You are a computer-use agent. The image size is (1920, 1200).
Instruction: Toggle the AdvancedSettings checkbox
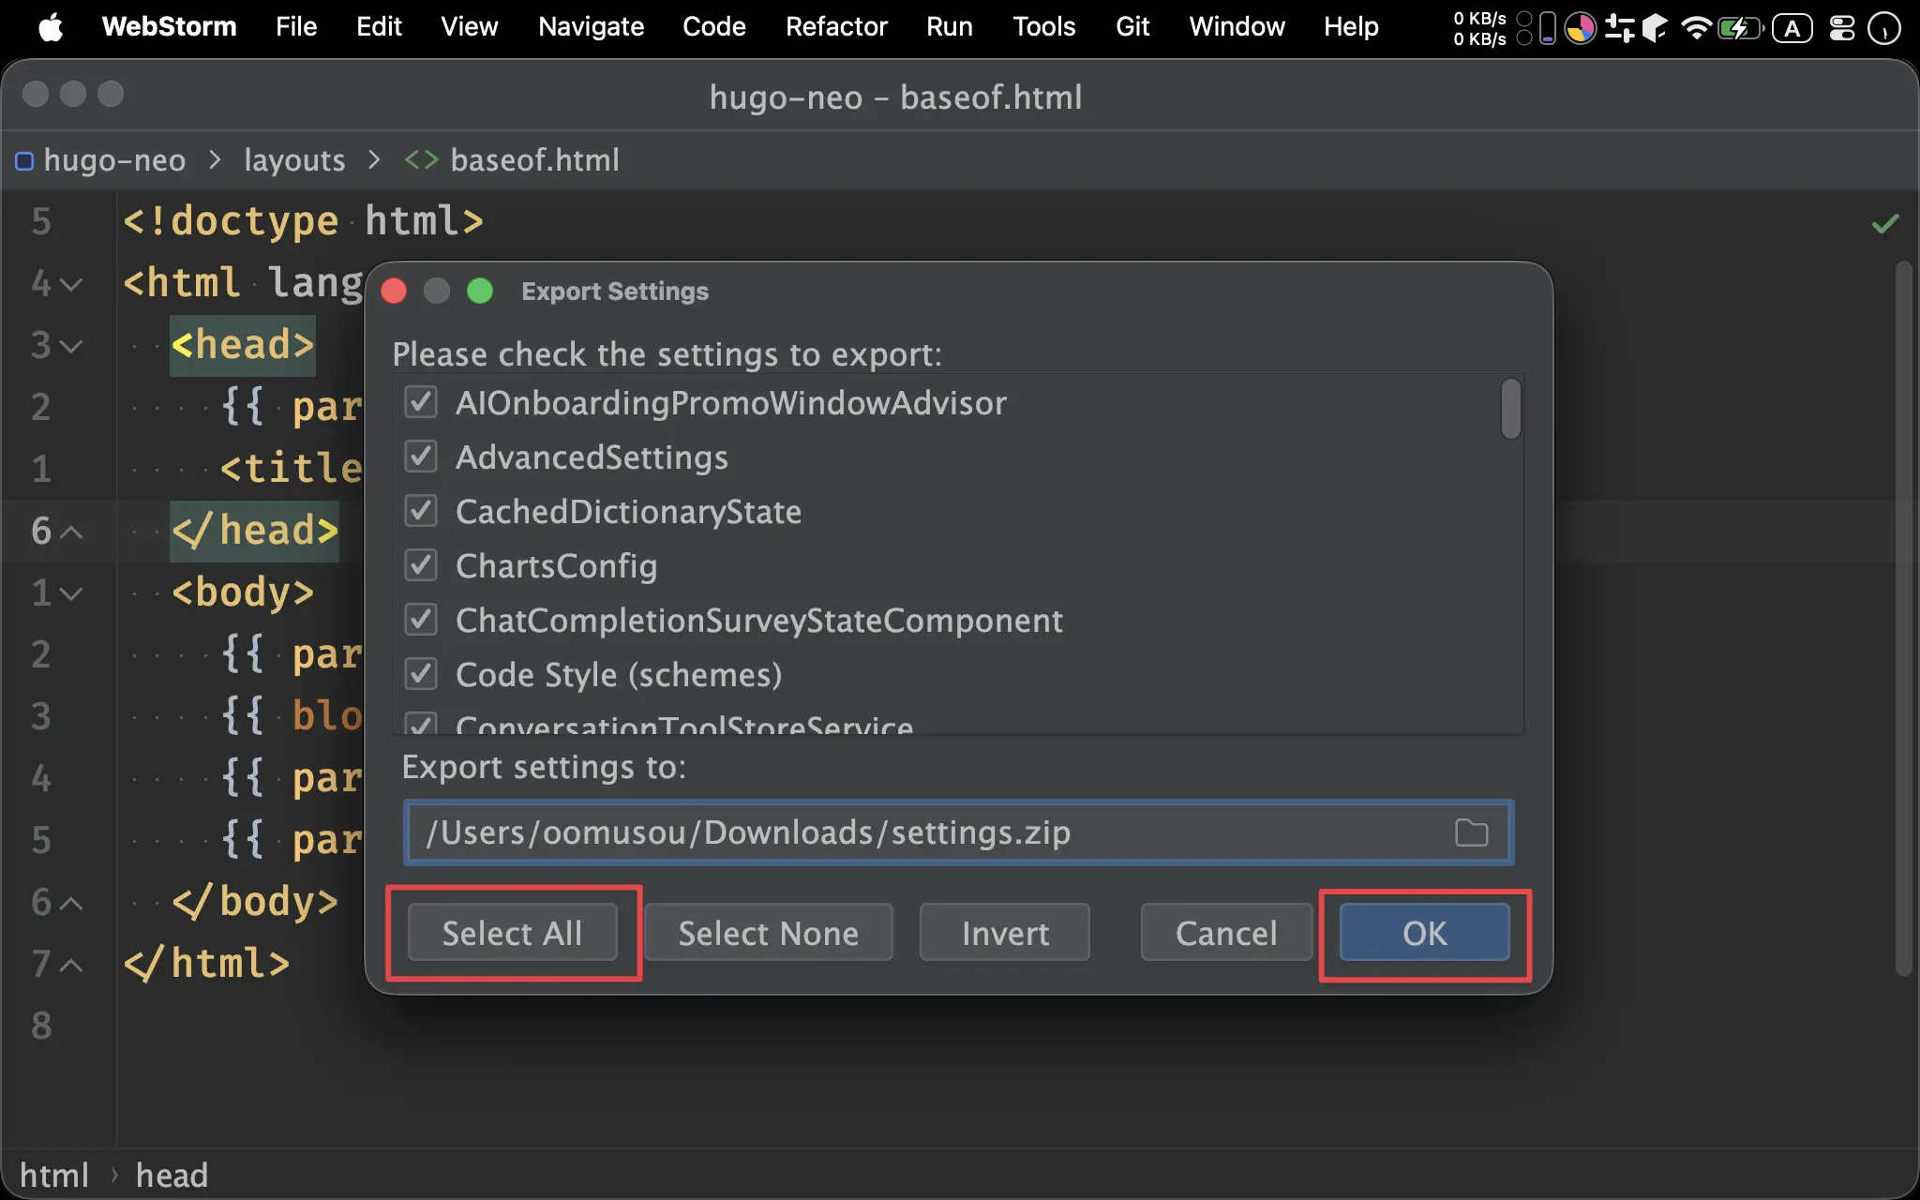[421, 457]
